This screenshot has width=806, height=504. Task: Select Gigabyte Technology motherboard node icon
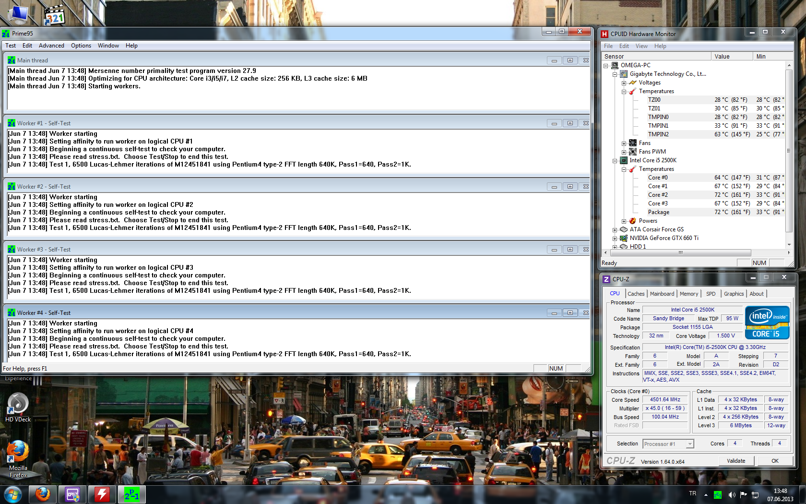[x=624, y=74]
